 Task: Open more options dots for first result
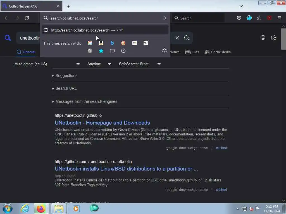tap(212, 148)
